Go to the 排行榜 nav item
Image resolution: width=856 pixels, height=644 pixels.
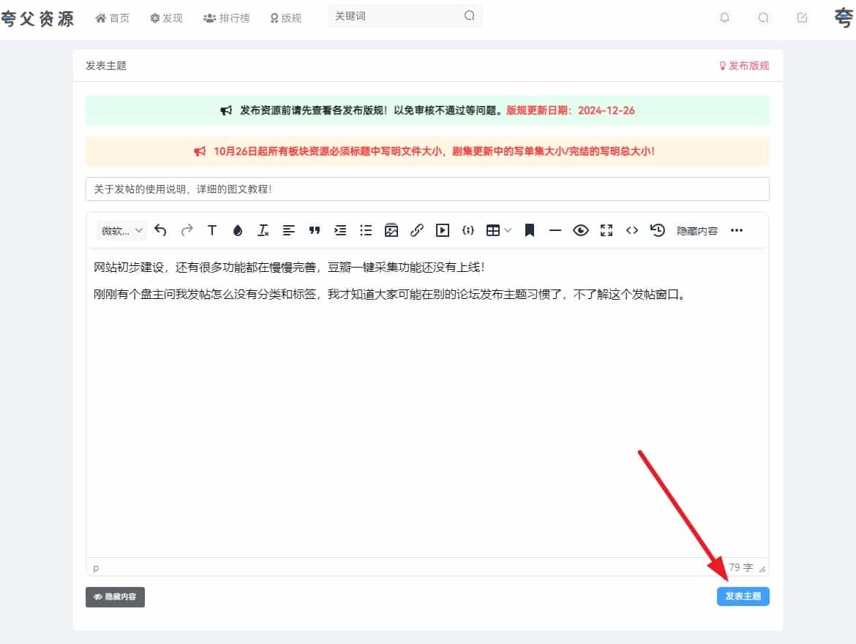coord(226,18)
